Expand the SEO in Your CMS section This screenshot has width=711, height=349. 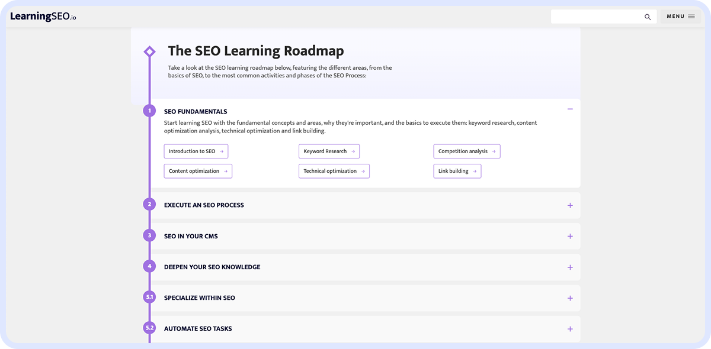coord(569,235)
